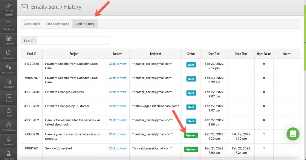Switch to Send Email tab
Screen dimensions: 306x160
point(32,24)
